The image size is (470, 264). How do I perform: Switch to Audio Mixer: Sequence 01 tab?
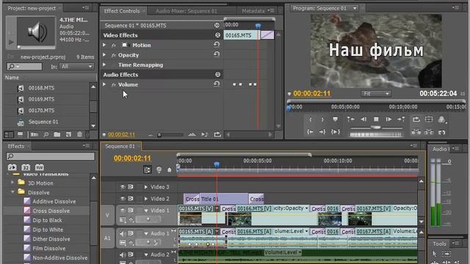[x=186, y=11]
